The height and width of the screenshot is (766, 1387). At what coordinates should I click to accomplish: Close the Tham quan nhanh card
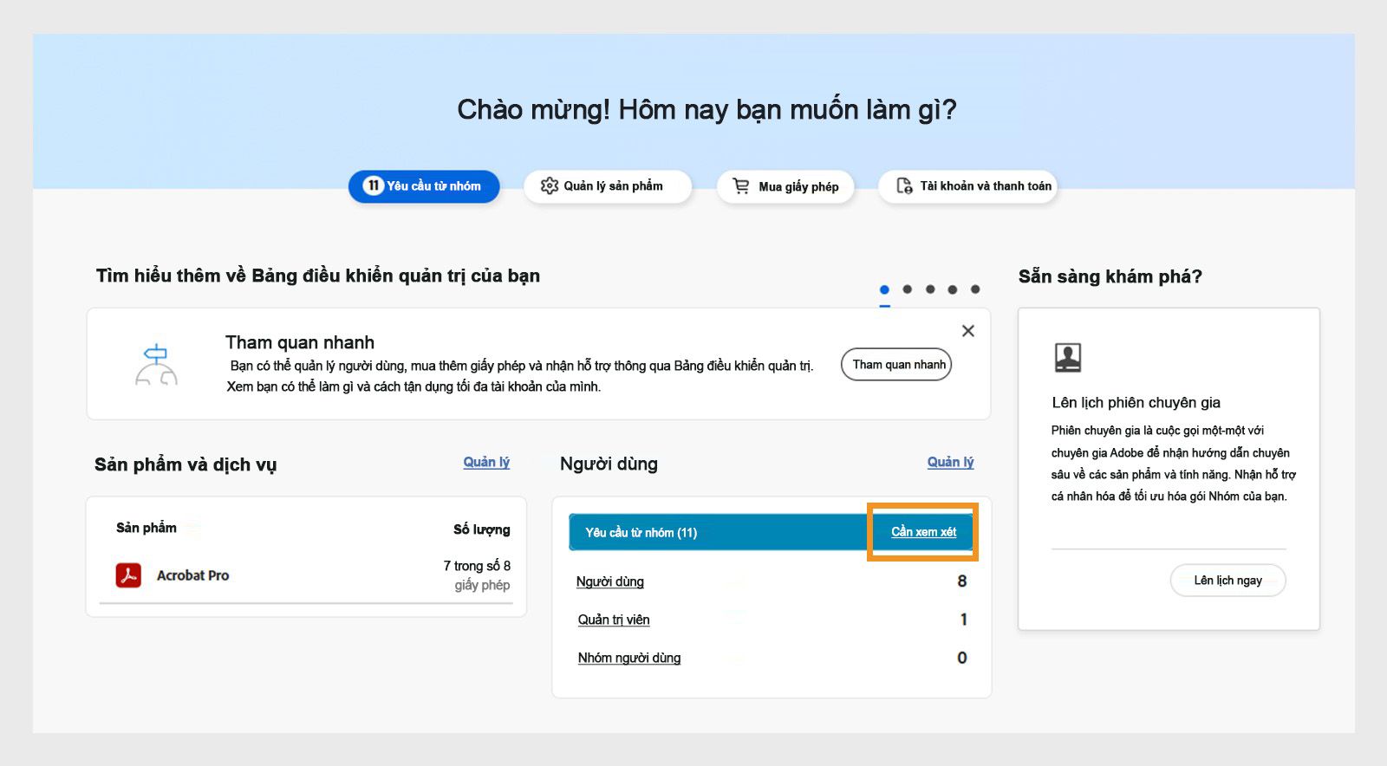[x=968, y=331]
